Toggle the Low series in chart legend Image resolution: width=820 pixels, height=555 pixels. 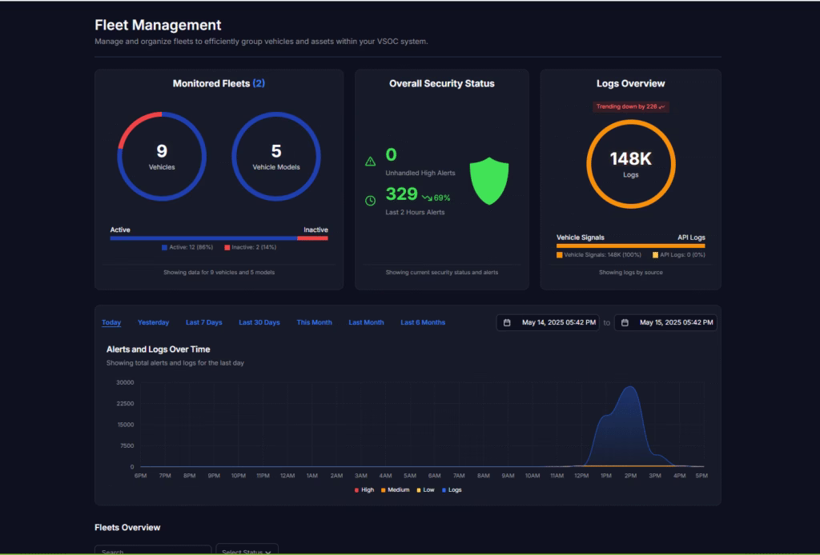tap(426, 489)
